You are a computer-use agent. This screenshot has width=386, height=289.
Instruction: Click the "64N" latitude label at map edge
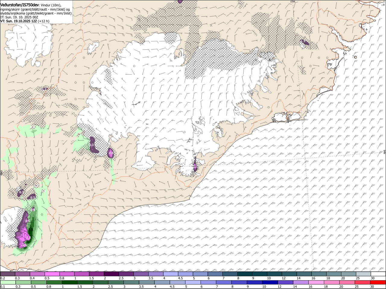[384, 152]
